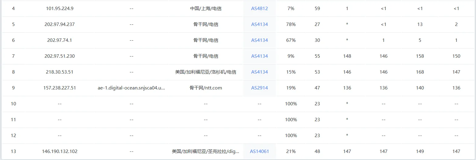This screenshot has height=160, width=476.
Task: Click sent count 30 in hop 6
Action: coord(317,40)
